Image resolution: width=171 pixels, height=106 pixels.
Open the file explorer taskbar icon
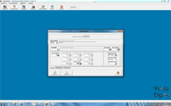[x=34, y=104]
